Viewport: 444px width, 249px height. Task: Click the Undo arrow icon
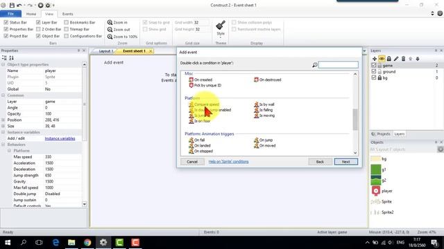pyautogui.click(x=19, y=6)
